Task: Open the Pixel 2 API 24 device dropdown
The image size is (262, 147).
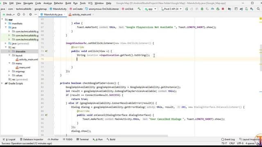Action: pos(171,9)
